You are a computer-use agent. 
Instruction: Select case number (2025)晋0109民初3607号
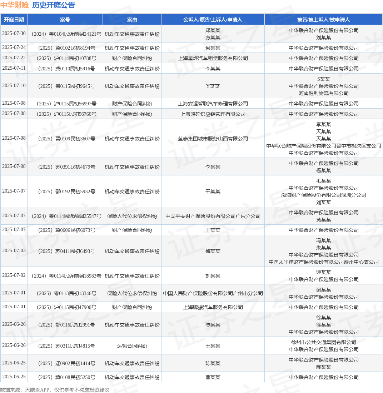coord(65,139)
